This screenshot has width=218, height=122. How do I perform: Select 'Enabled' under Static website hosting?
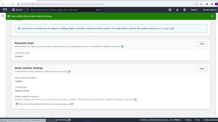tap(19, 81)
